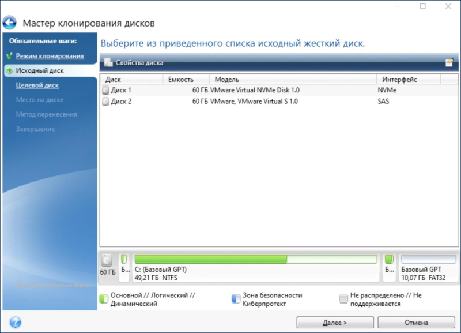The image size is (461, 333).
Task: Open the help question mark icon
Action: 15,322
